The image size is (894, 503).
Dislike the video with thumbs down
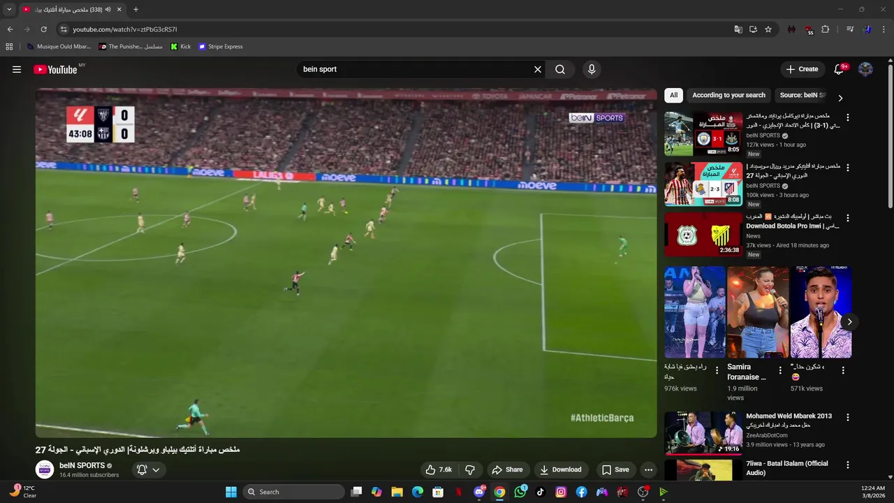pos(470,469)
